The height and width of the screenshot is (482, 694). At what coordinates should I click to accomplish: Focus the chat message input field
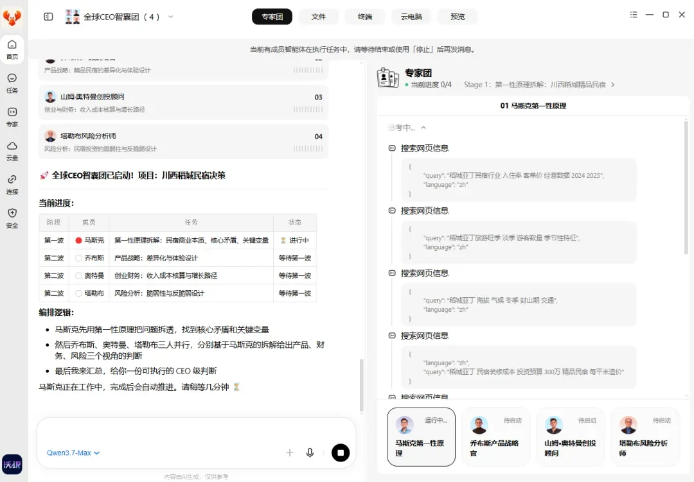point(196,431)
